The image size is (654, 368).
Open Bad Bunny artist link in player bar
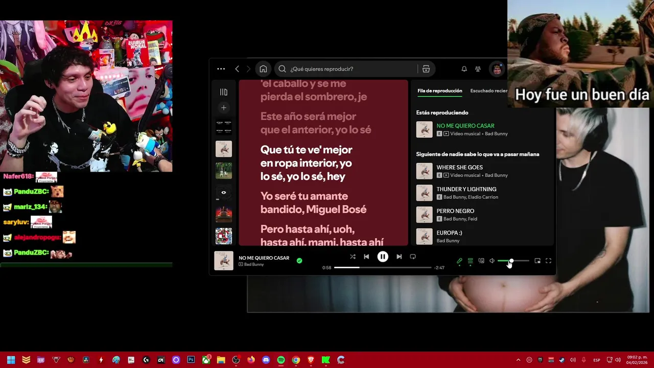point(254,264)
